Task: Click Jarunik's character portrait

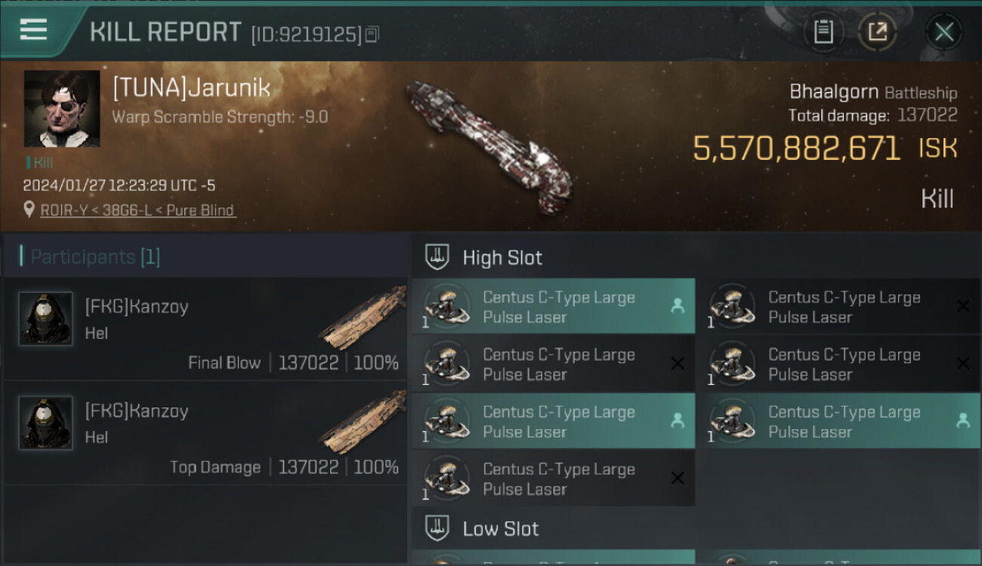Action: pyautogui.click(x=62, y=109)
